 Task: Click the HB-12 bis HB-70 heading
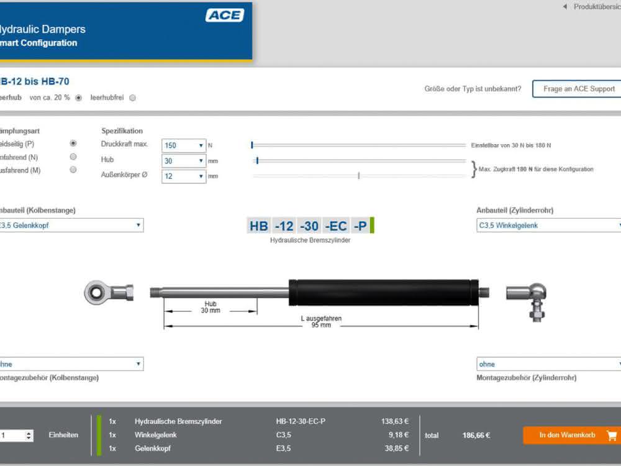click(34, 81)
